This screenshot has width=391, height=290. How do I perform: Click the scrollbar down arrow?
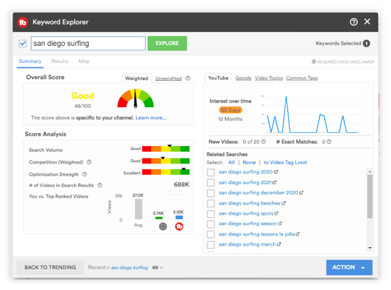click(370, 248)
